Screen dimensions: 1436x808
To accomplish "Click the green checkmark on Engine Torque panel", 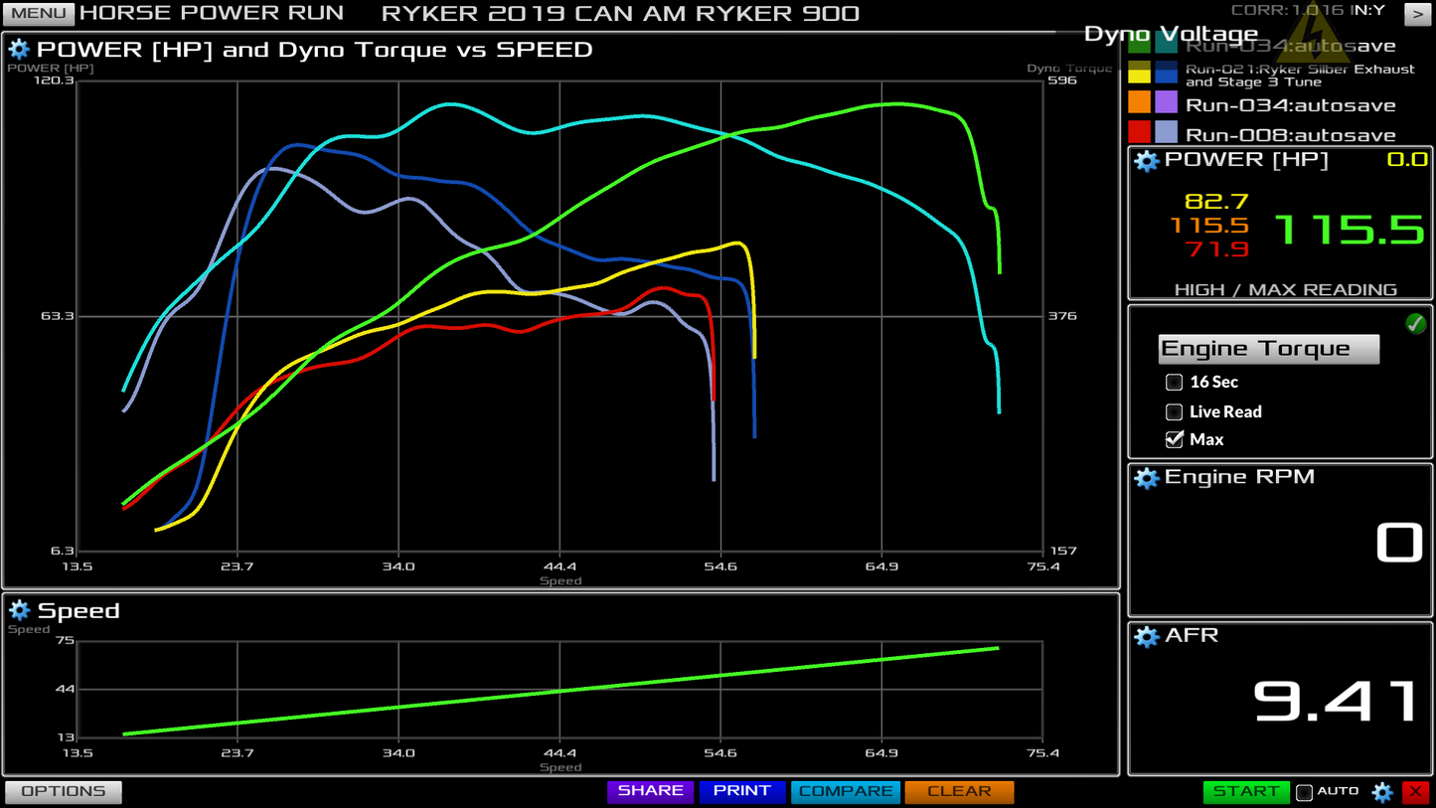I will (1416, 324).
